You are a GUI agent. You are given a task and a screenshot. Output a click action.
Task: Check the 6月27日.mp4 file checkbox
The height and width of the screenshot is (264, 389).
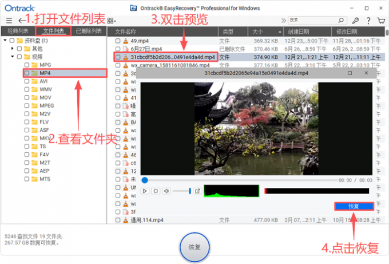click(118, 49)
